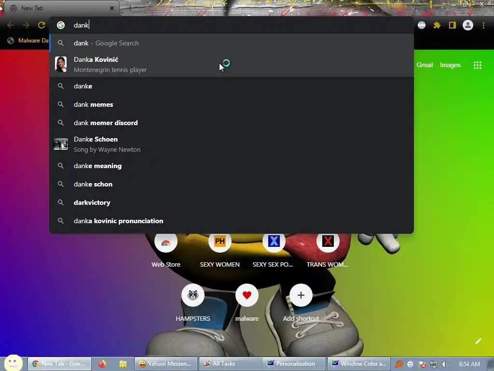Choose 'darkvictory' suggestion
Image resolution: width=494 pixels, height=371 pixels.
pyautogui.click(x=232, y=202)
